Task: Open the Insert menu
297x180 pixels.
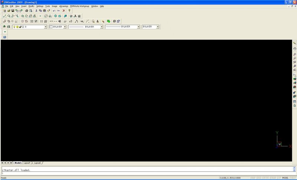Action: (x=24, y=6)
